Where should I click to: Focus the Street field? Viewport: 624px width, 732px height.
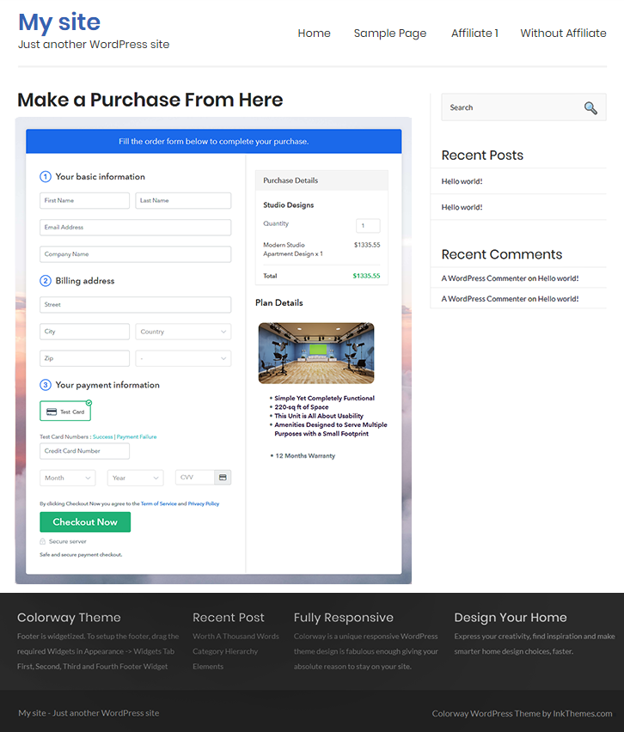click(136, 304)
